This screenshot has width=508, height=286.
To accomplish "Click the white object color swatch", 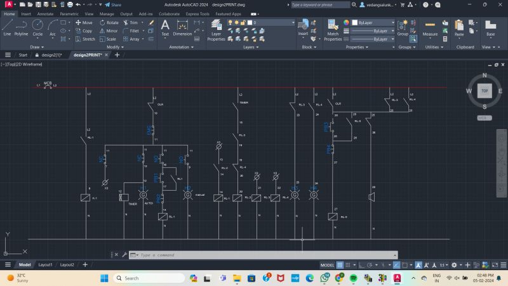I will coord(355,22).
